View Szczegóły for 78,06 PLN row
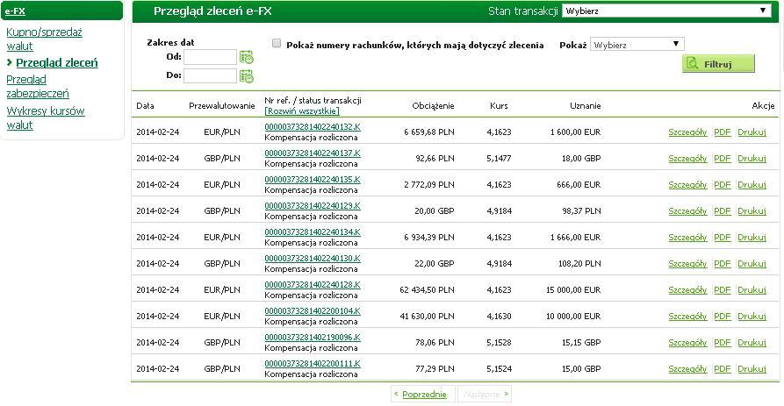The width and height of the screenshot is (784, 406). click(687, 343)
